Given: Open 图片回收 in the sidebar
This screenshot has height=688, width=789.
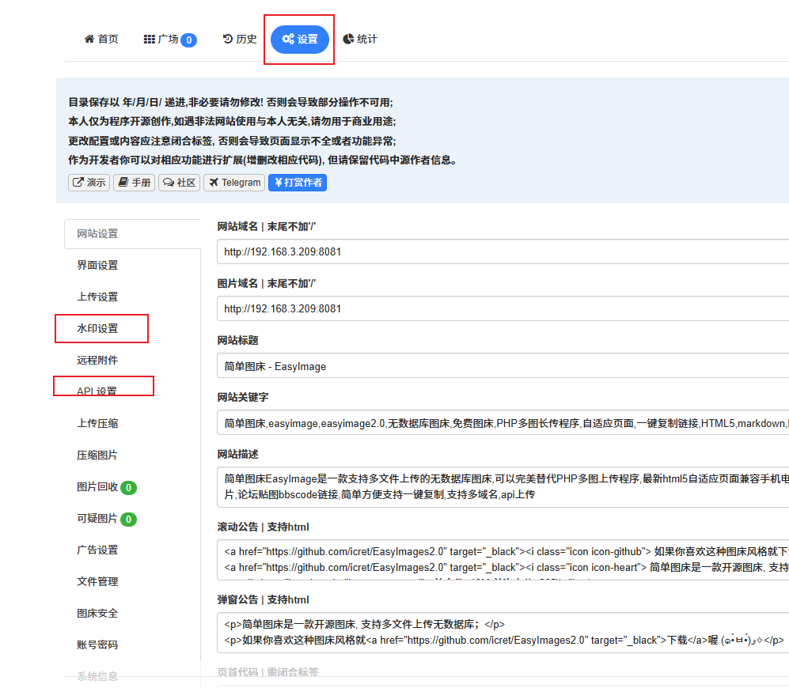Looking at the screenshot, I should [x=97, y=487].
